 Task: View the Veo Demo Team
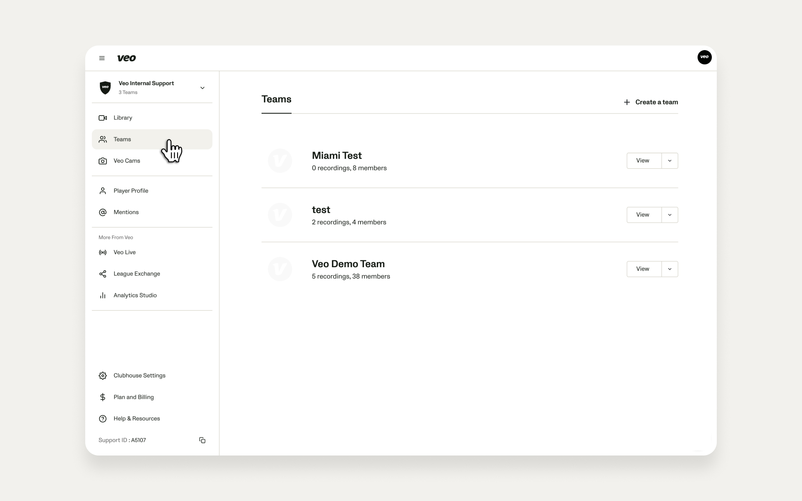(x=643, y=269)
